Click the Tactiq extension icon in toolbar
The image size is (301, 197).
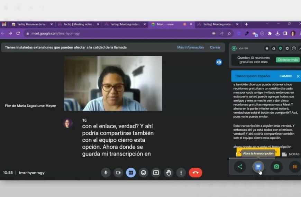[255, 34]
